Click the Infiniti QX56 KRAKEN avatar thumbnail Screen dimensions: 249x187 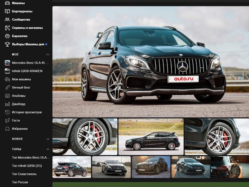point(7,71)
